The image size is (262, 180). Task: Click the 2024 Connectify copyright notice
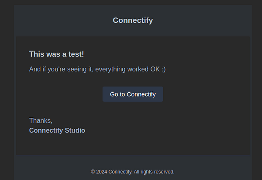(133, 172)
